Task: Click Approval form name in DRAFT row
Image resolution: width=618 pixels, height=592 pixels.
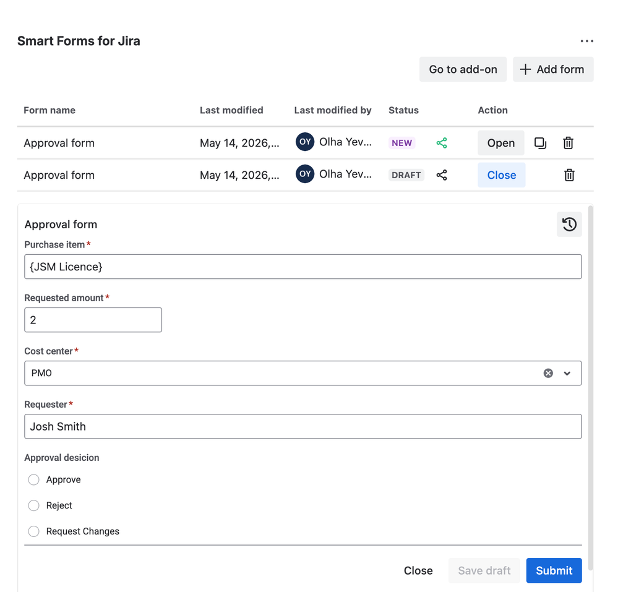Action: pyautogui.click(x=59, y=175)
